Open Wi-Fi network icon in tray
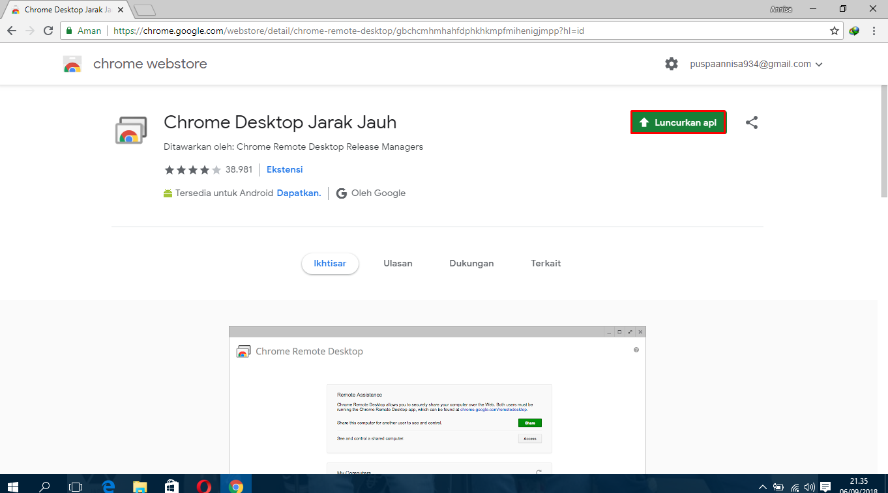The height and width of the screenshot is (493, 888). click(x=795, y=486)
